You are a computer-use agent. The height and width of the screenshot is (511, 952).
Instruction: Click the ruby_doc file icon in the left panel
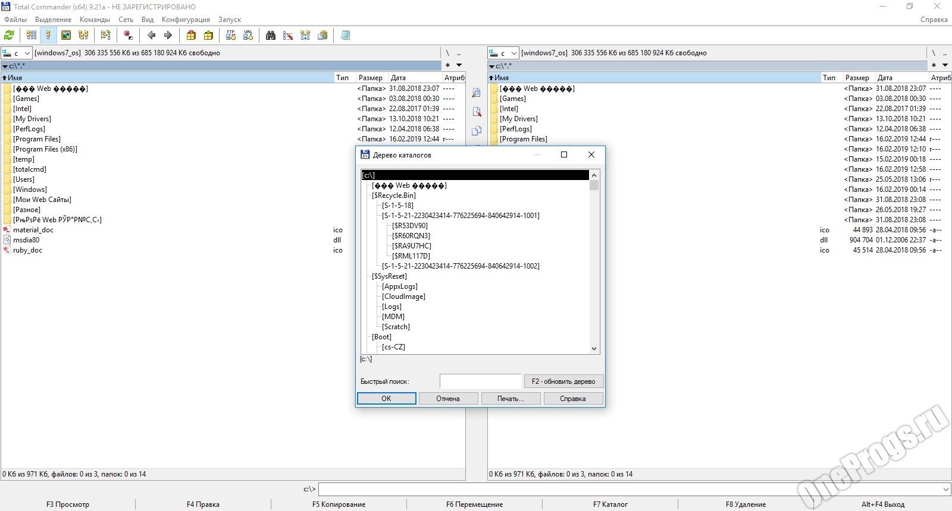pos(7,250)
